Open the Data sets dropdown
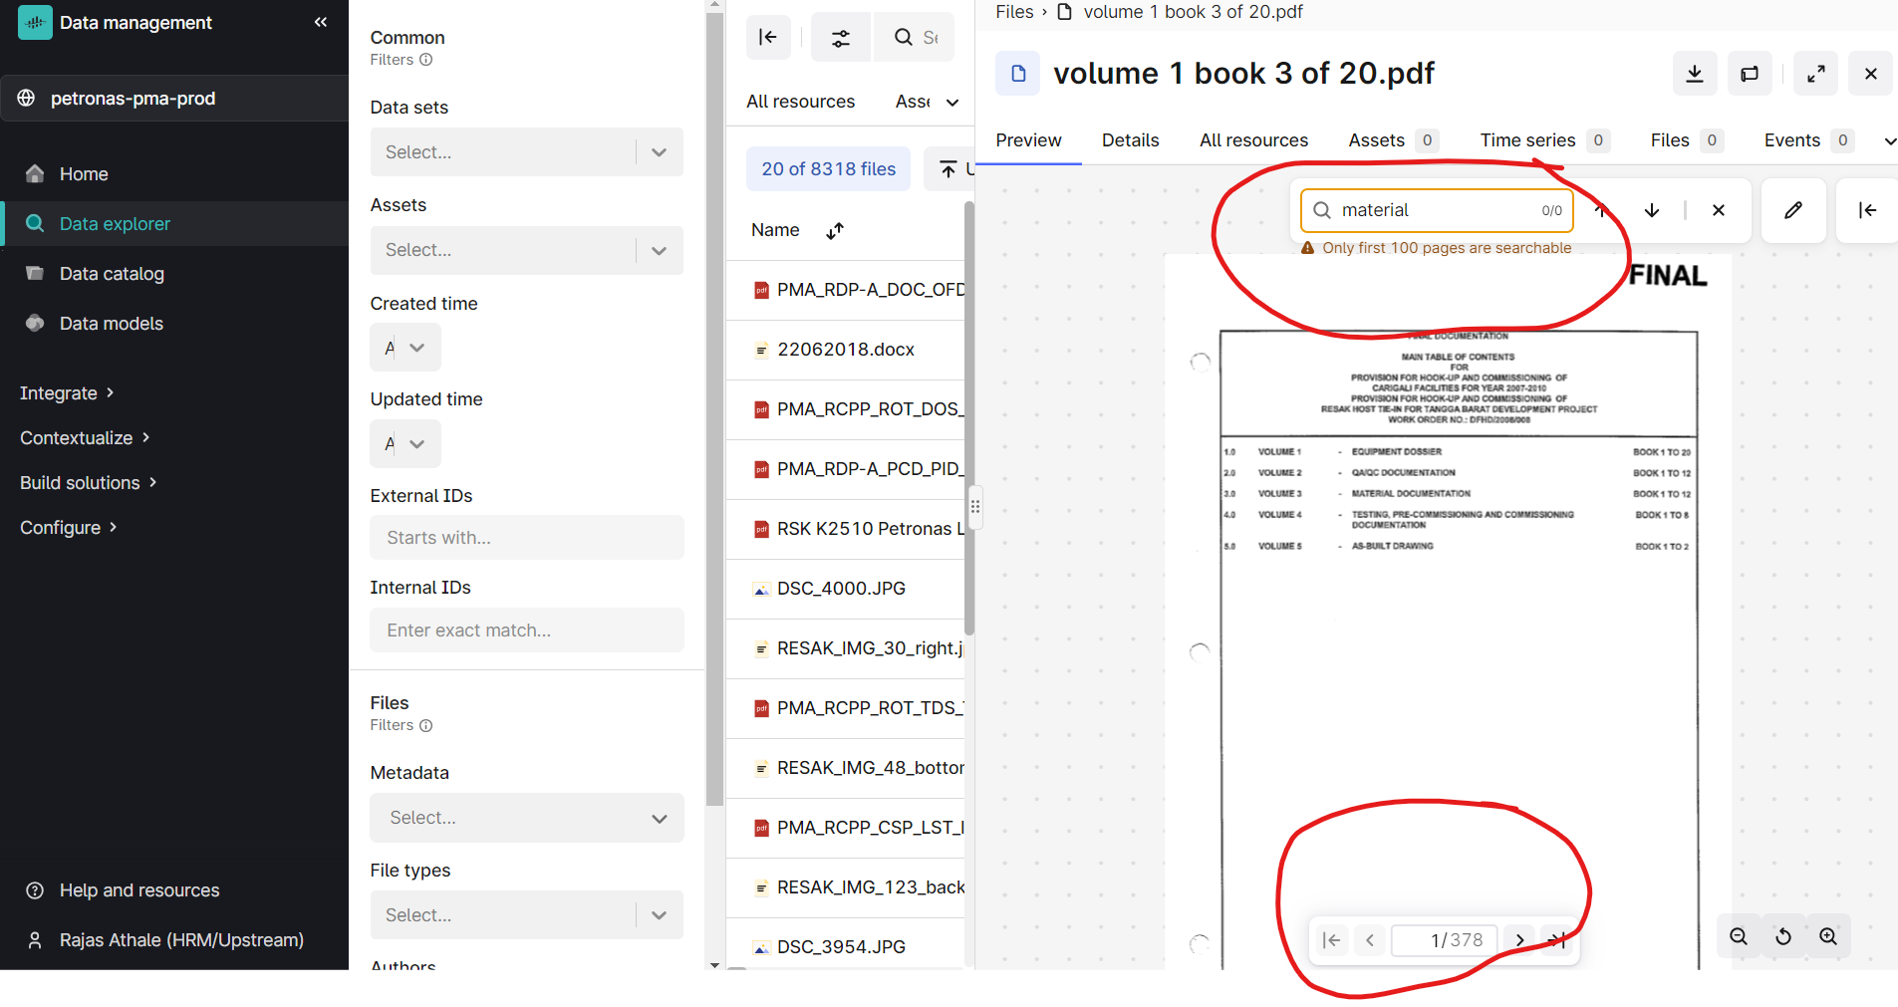Image resolution: width=1898 pixels, height=1007 pixels. click(x=526, y=152)
